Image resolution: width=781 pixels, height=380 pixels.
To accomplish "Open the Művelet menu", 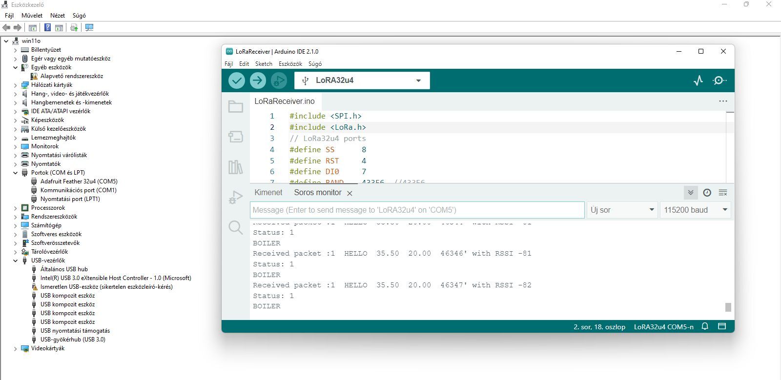I will (32, 16).
